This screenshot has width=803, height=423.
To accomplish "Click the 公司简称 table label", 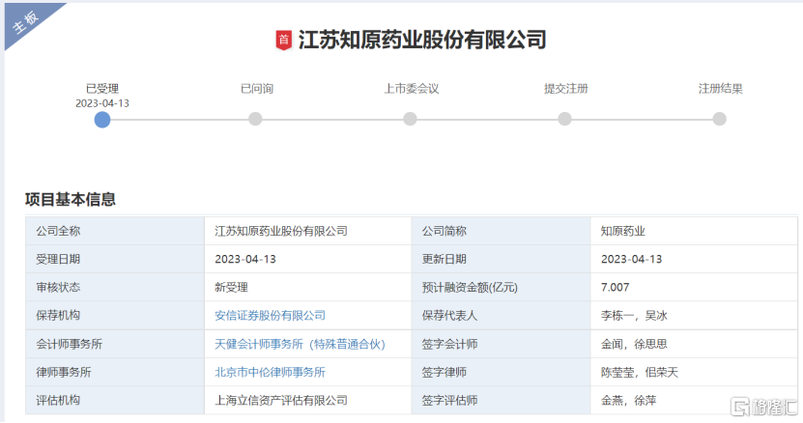I will [x=444, y=231].
